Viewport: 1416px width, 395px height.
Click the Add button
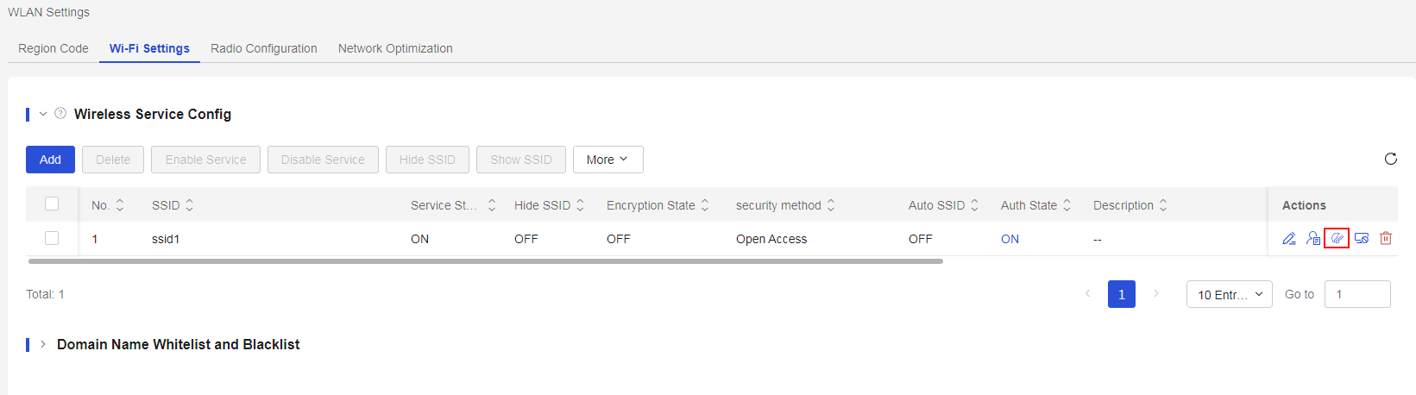pyautogui.click(x=50, y=160)
